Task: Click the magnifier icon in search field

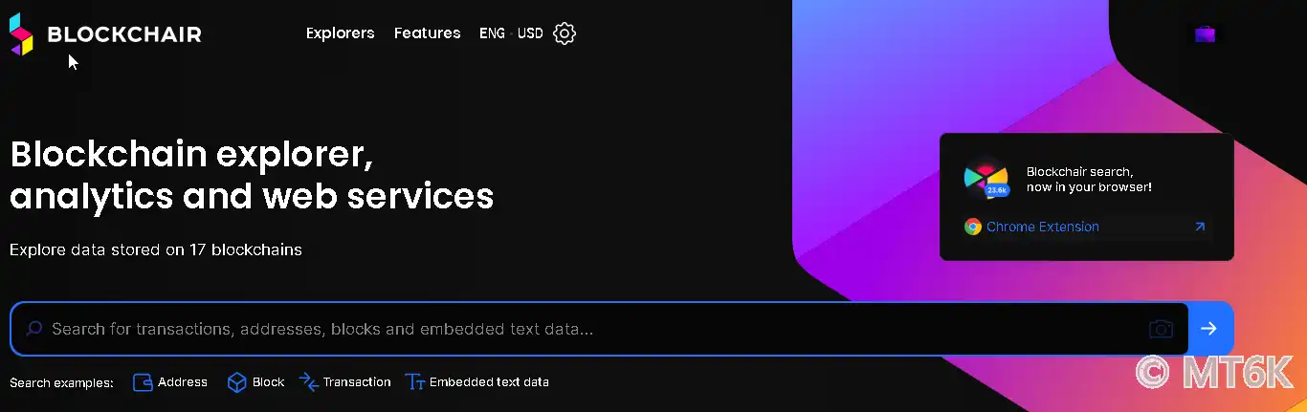Action: [33, 329]
